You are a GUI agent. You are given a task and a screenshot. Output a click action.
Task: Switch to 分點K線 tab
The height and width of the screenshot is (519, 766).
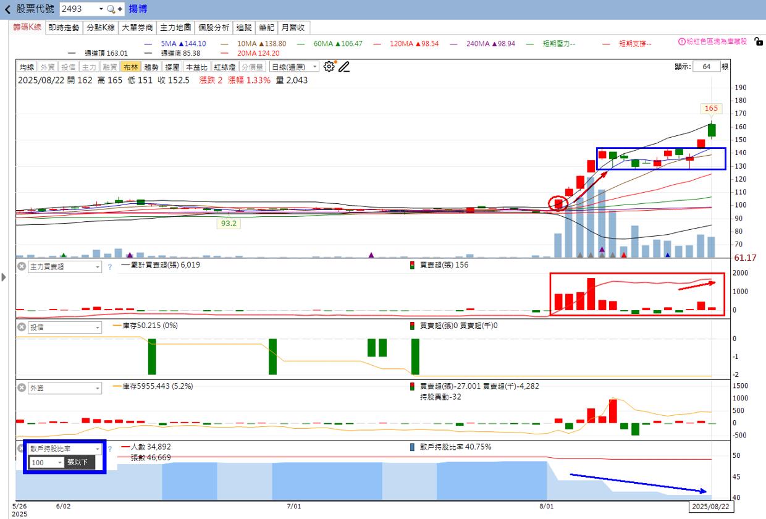(100, 27)
